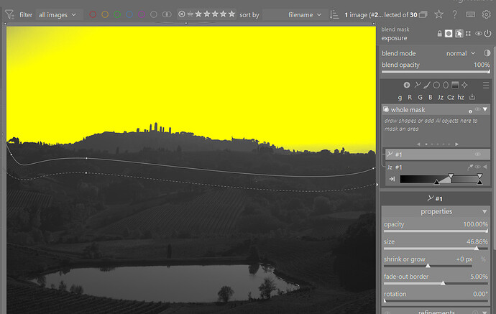Switch color labels AND/OR overlapping circles
This screenshot has height=314, width=496.
167,14
